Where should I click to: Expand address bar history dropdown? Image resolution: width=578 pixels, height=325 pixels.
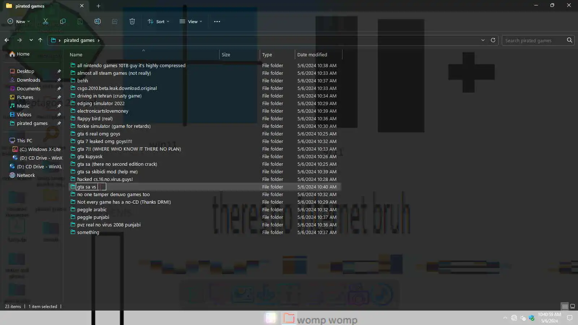(x=483, y=40)
